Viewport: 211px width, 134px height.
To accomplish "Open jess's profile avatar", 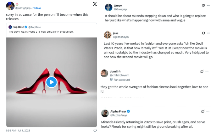I will point(108,35).
